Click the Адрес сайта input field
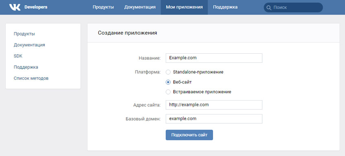This screenshot has height=156, width=345. click(x=214, y=105)
